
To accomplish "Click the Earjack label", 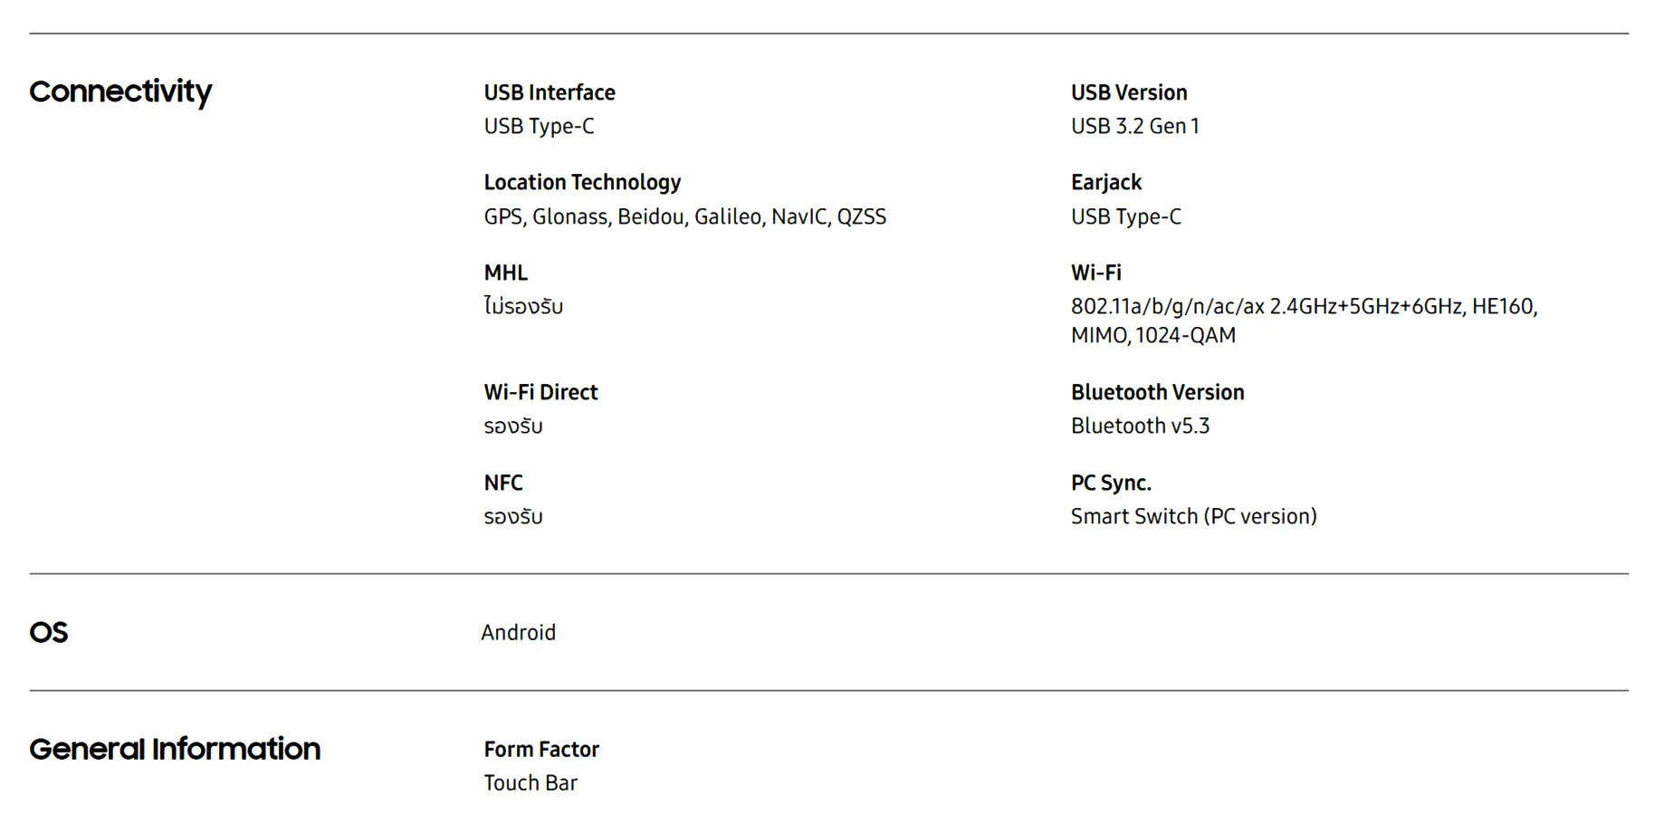I will point(1106,182).
